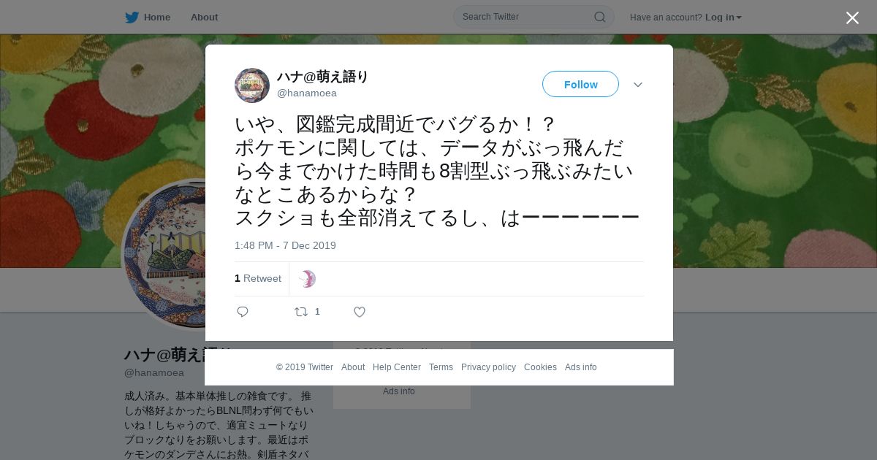This screenshot has width=877, height=460.
Task: Click the retweet arrows icon
Action: pos(301,312)
